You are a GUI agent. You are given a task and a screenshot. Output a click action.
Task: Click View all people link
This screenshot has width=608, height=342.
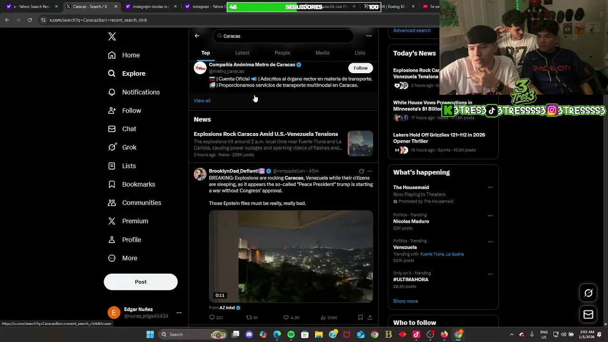click(202, 101)
